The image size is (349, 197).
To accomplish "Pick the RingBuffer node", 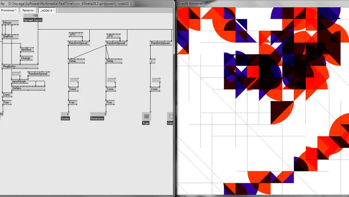I will click(x=8, y=66).
